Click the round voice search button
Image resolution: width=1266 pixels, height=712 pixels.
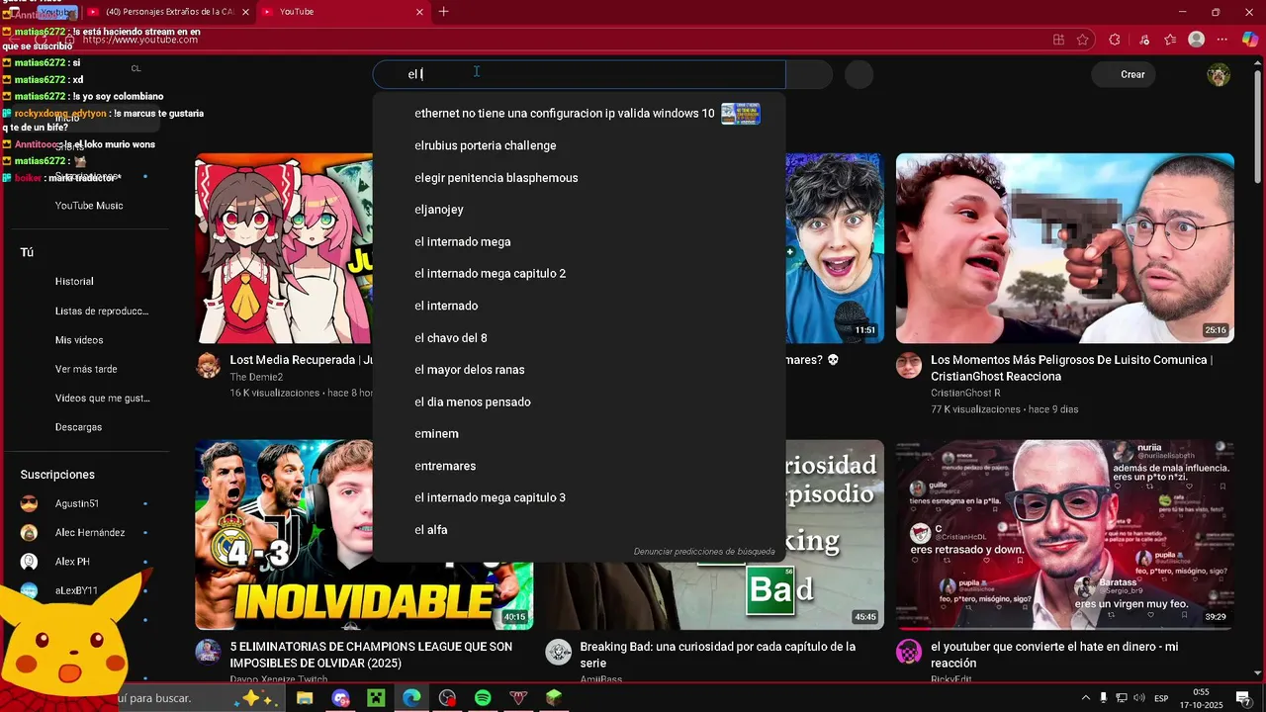[x=859, y=74]
